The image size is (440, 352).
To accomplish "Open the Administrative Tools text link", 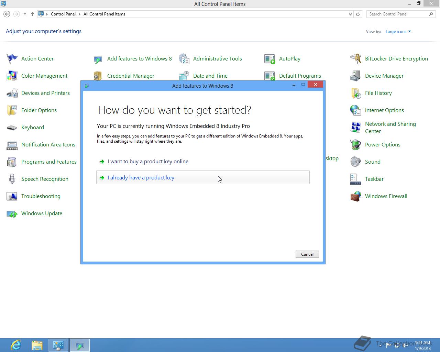I will tap(218, 59).
